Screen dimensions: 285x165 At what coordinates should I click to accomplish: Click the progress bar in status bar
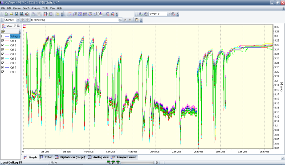[x=137, y=162]
